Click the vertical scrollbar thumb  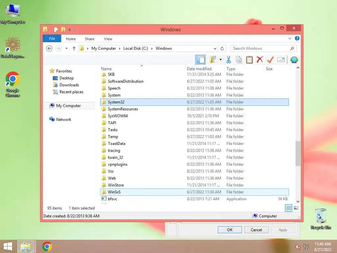tap(298, 154)
